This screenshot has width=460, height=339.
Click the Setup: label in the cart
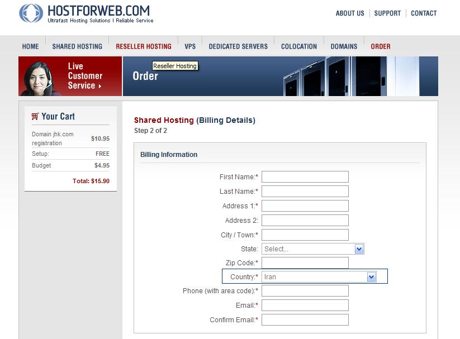tap(40, 154)
